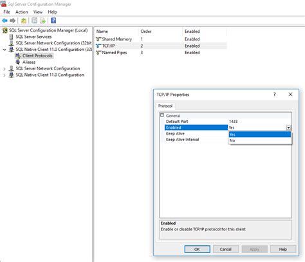Click the TCP/IP protocol icon in list
The image size is (305, 262).
click(98, 46)
